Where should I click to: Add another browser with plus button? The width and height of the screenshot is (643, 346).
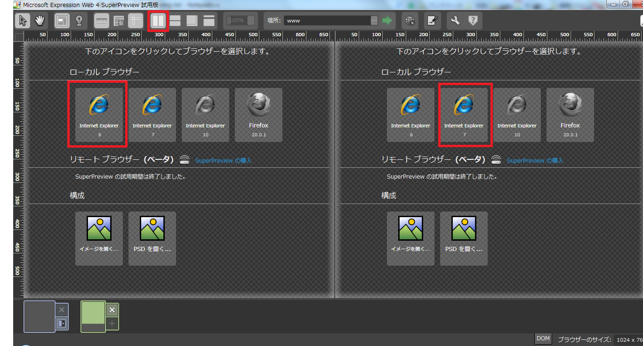(112, 323)
